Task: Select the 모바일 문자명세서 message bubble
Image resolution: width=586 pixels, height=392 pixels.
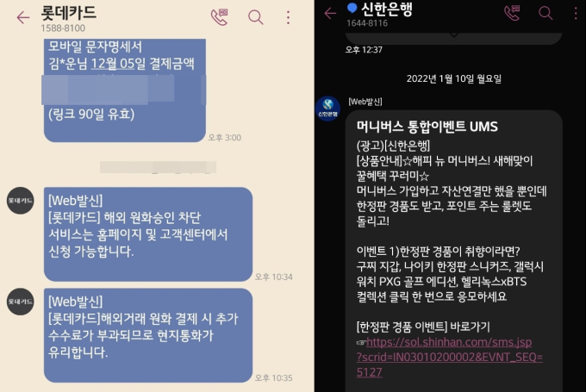Action: 124,90
